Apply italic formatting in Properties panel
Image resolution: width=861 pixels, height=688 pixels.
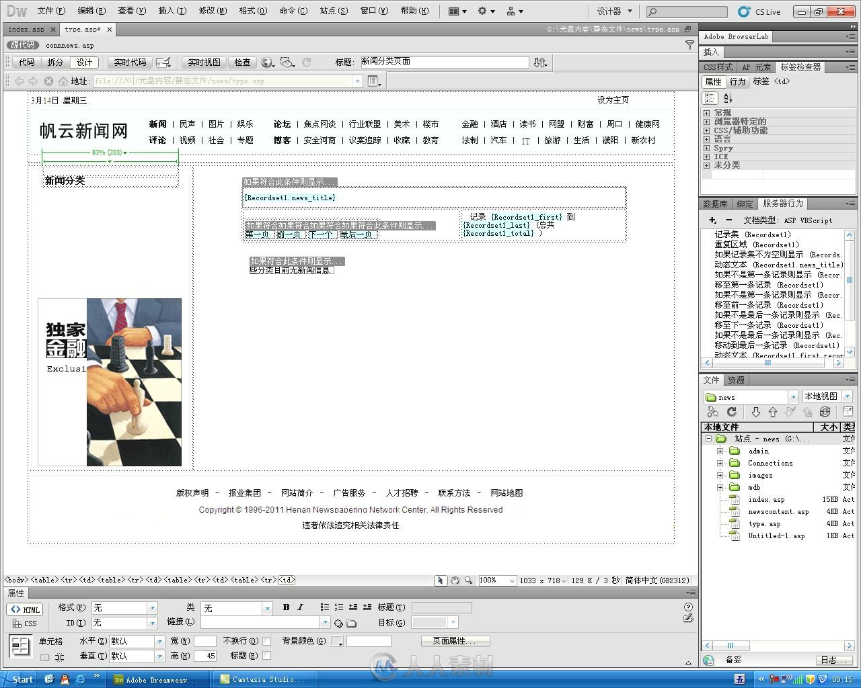pyautogui.click(x=300, y=607)
